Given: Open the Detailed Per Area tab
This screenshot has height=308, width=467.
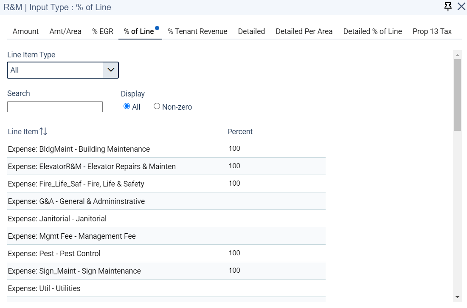Looking at the screenshot, I should point(304,31).
